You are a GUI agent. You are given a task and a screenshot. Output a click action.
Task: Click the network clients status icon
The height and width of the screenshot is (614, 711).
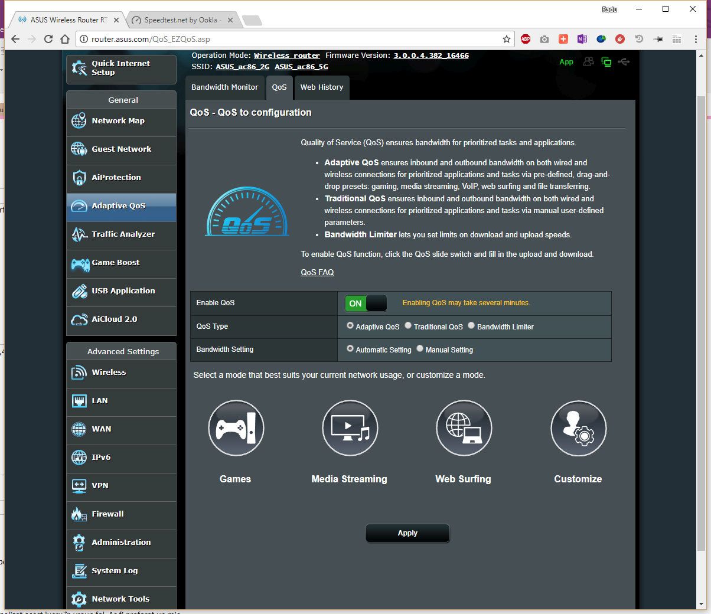coord(588,61)
